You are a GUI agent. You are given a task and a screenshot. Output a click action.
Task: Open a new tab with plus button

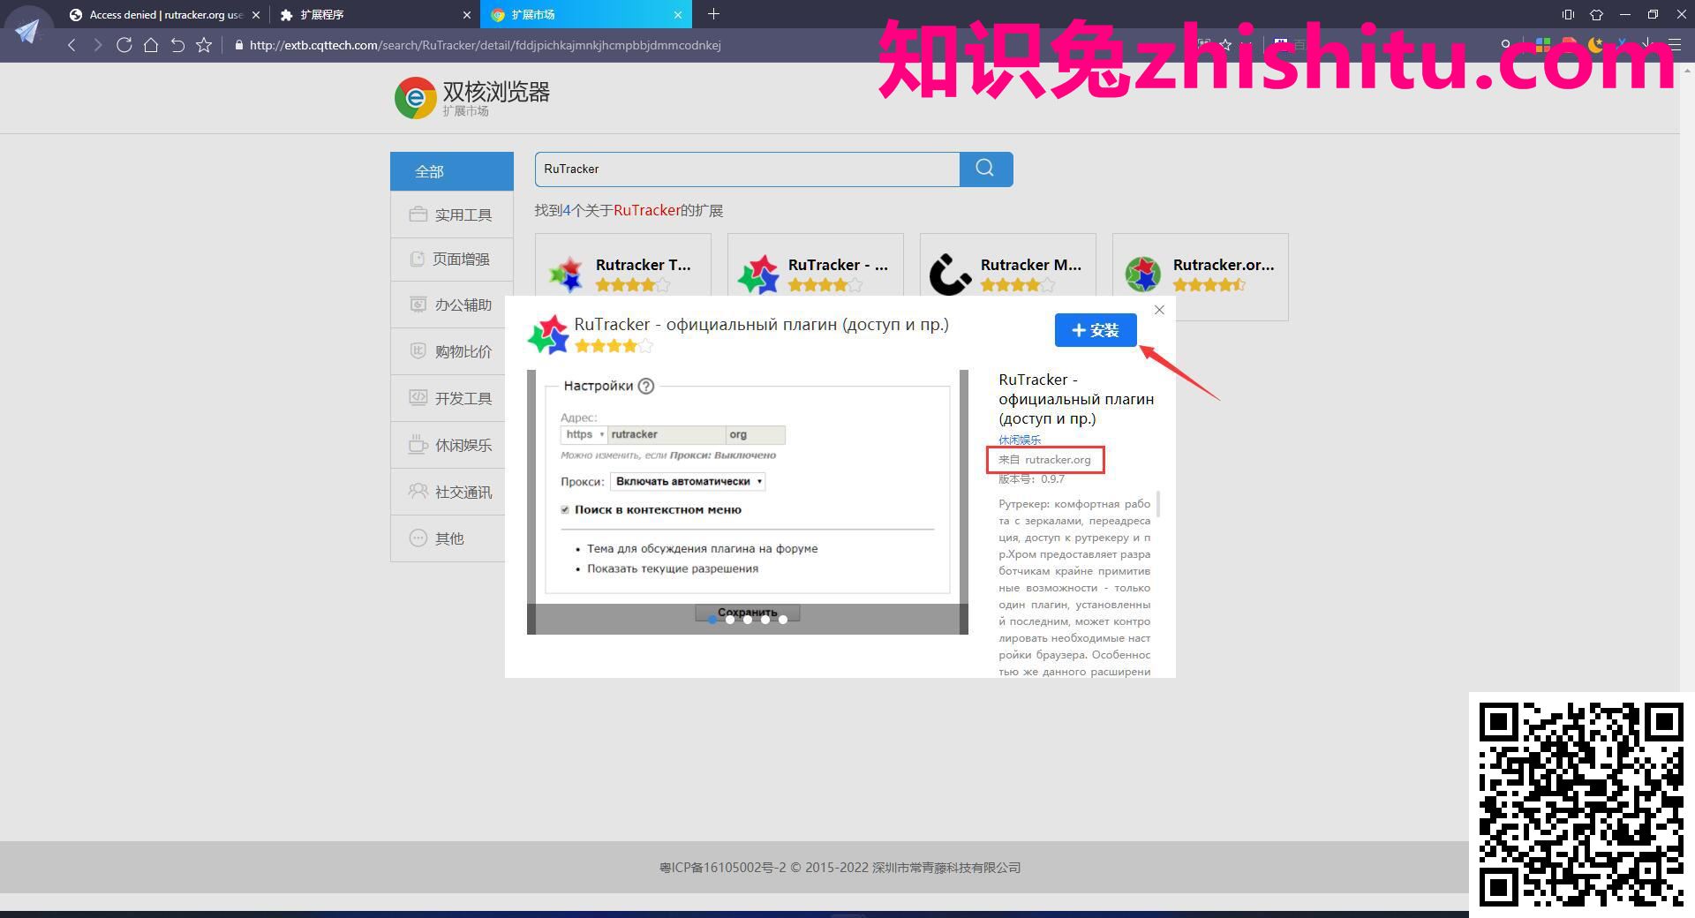point(713,14)
